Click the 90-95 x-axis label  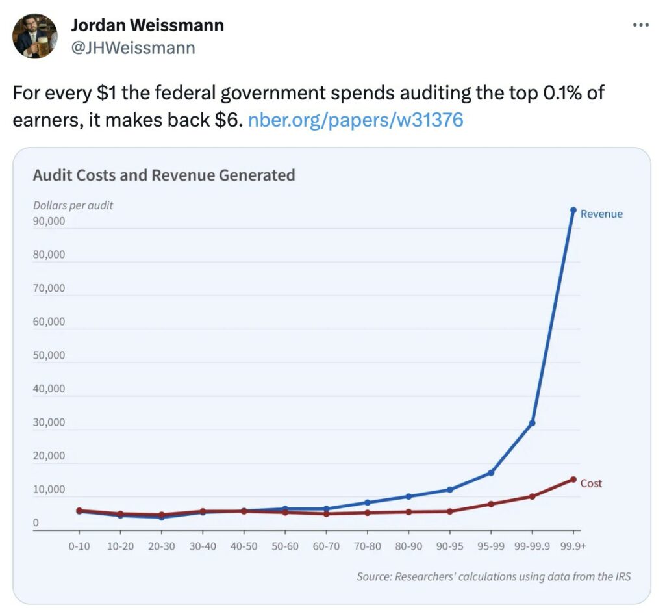[450, 546]
